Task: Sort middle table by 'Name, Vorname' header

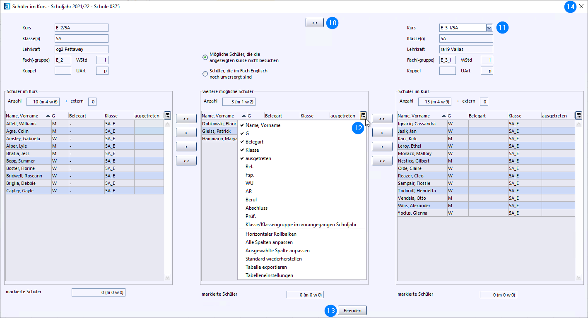Action: [224, 116]
